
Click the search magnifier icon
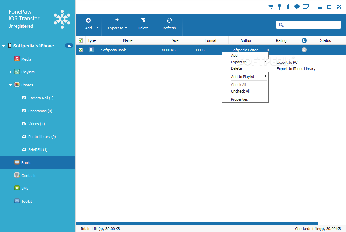point(281,25)
